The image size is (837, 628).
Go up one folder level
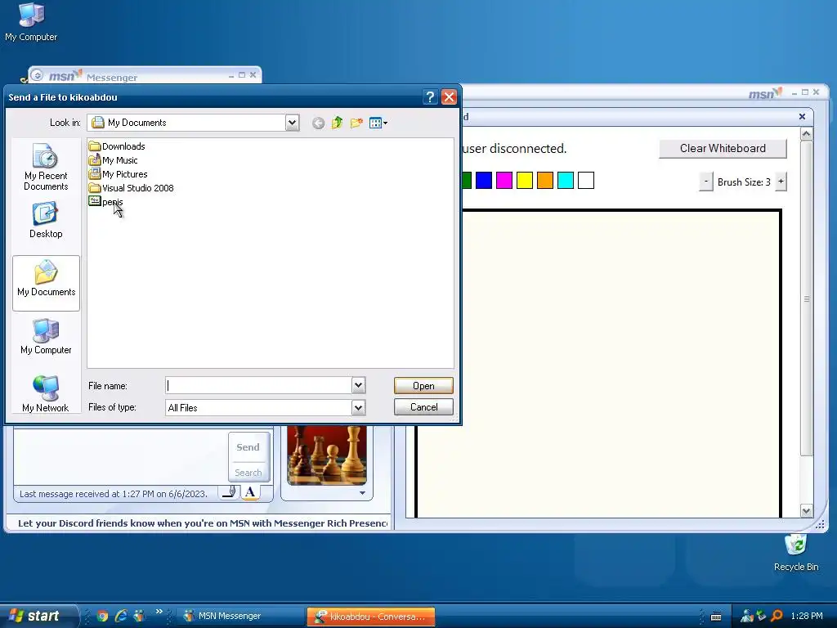point(337,123)
